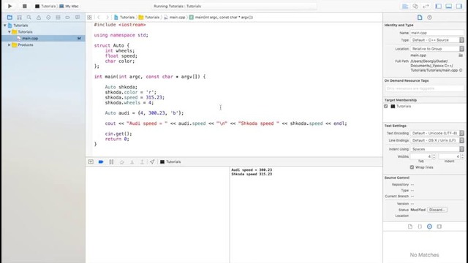
Task: Switch to the Assistant editor
Action: pyautogui.click(x=415, y=6)
